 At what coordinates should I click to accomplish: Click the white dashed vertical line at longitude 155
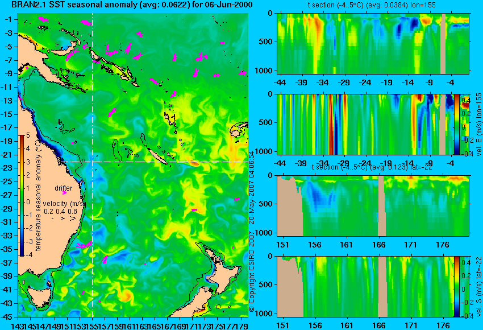(93, 164)
